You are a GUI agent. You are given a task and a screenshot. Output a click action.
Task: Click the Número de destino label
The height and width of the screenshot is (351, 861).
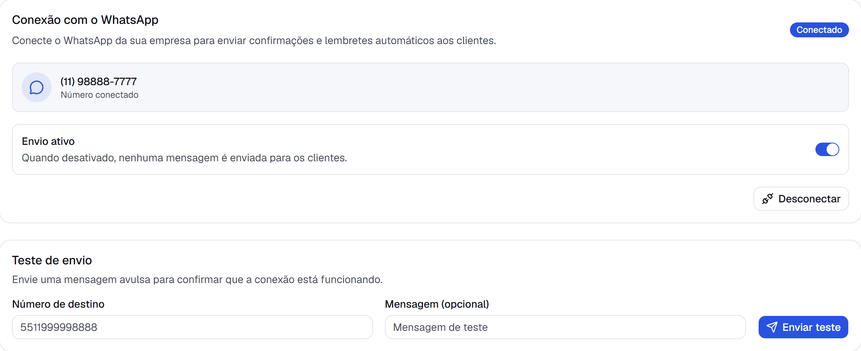(x=58, y=304)
